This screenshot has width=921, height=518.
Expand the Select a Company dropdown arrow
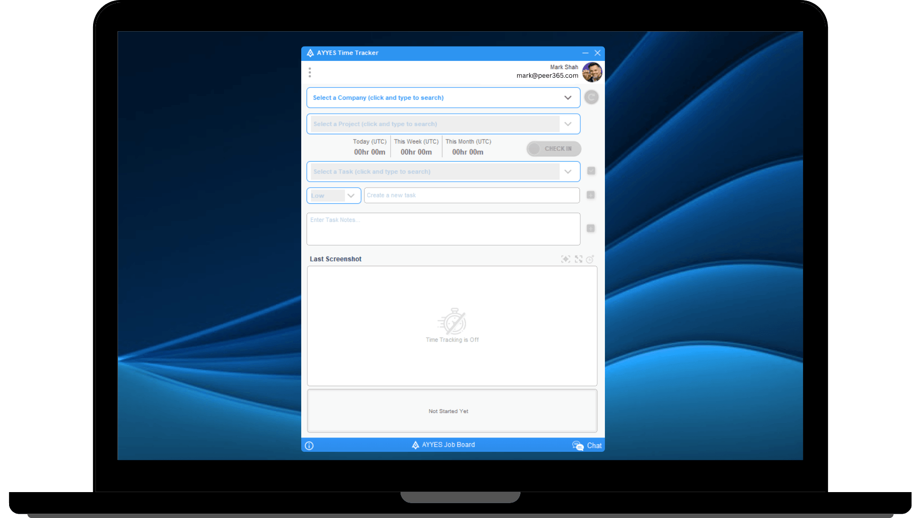pyautogui.click(x=568, y=97)
